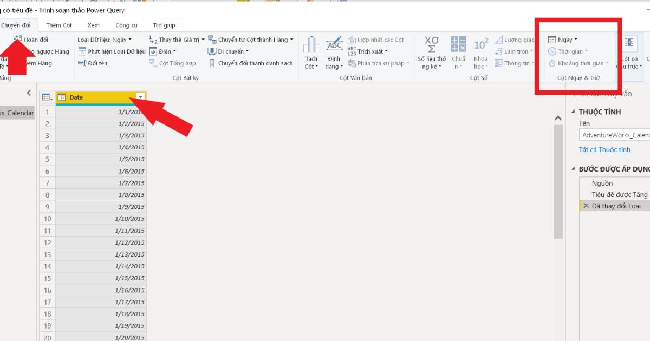
Task: Open the Thêm Cột ribbon tab
Action: pos(59,25)
